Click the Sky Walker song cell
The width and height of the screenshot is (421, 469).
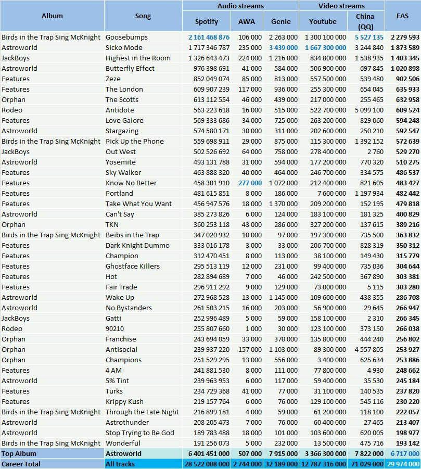coord(143,173)
